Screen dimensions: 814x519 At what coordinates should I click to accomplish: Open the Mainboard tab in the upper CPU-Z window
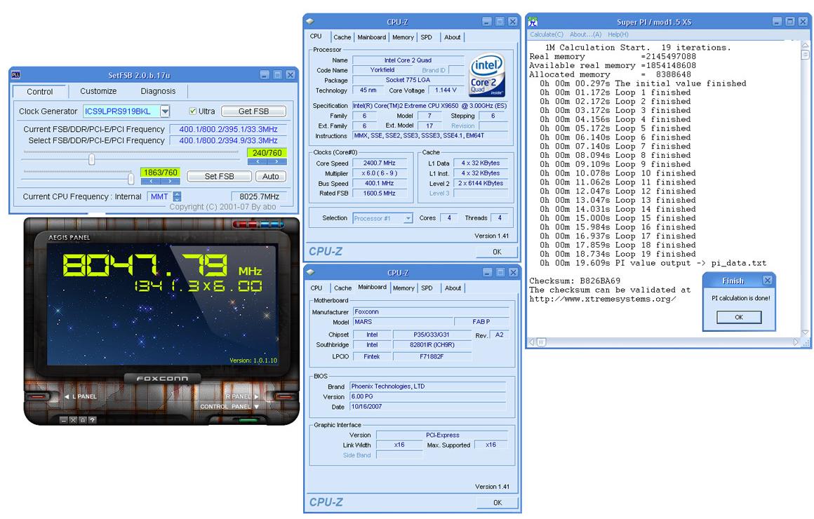click(x=372, y=37)
